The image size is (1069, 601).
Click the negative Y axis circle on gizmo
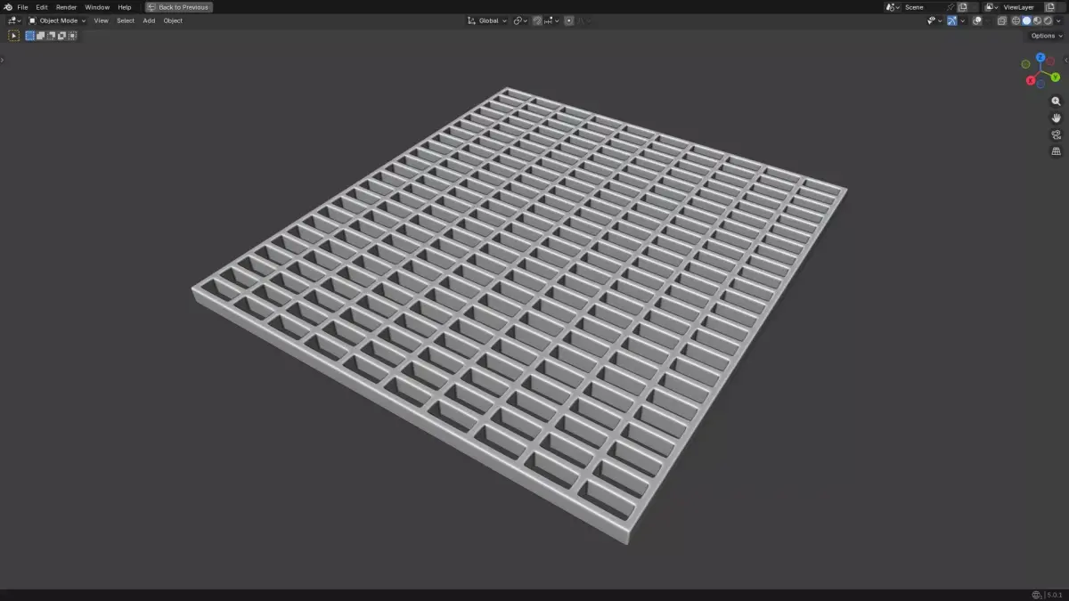[x=1025, y=64]
